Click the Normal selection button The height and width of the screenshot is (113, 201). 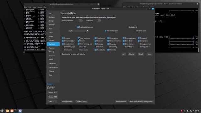(132, 54)
